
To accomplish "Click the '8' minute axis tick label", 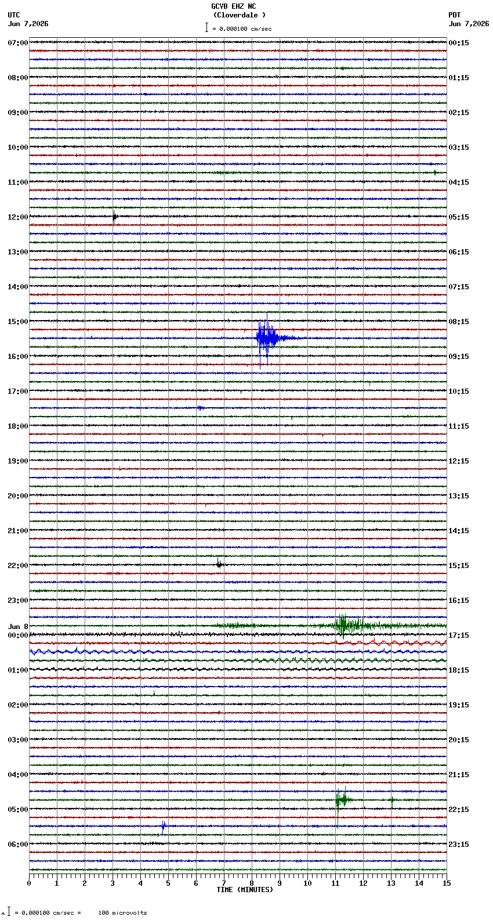I will [x=252, y=883].
